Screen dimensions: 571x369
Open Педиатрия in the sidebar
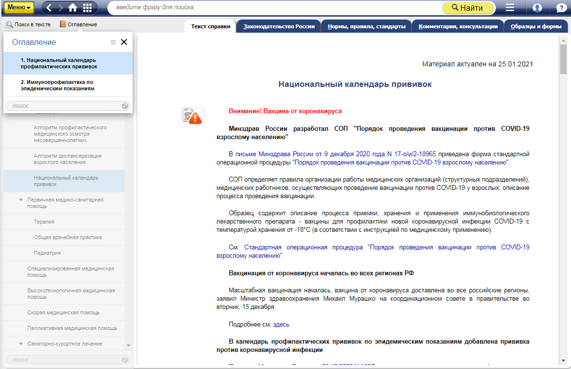coord(64,253)
